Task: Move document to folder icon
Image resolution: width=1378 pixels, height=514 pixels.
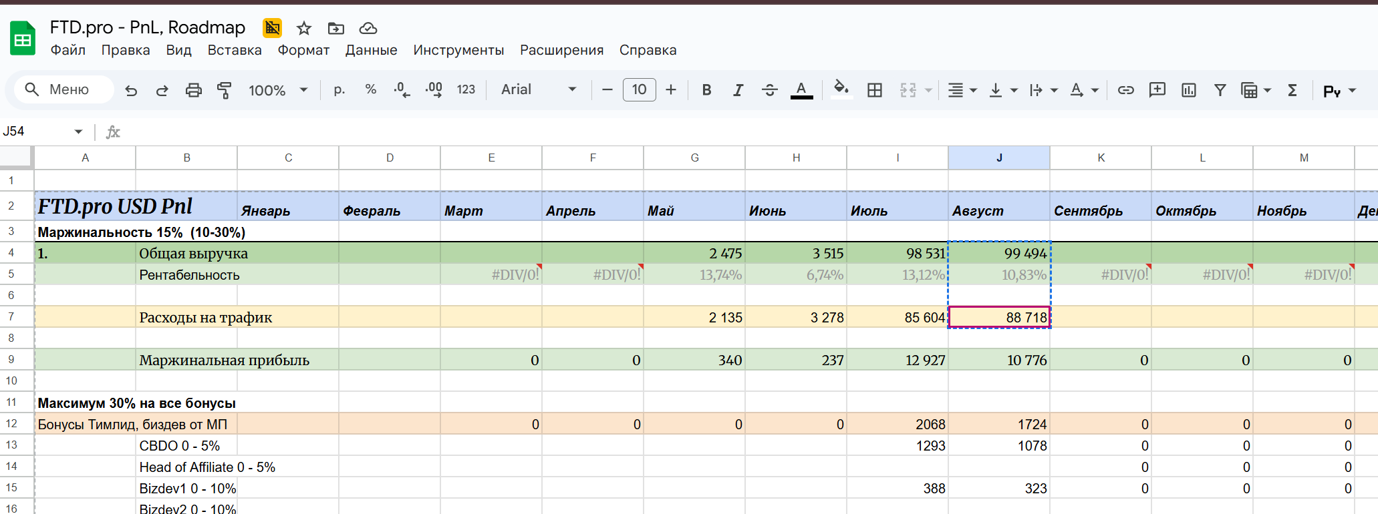Action: coord(336,28)
